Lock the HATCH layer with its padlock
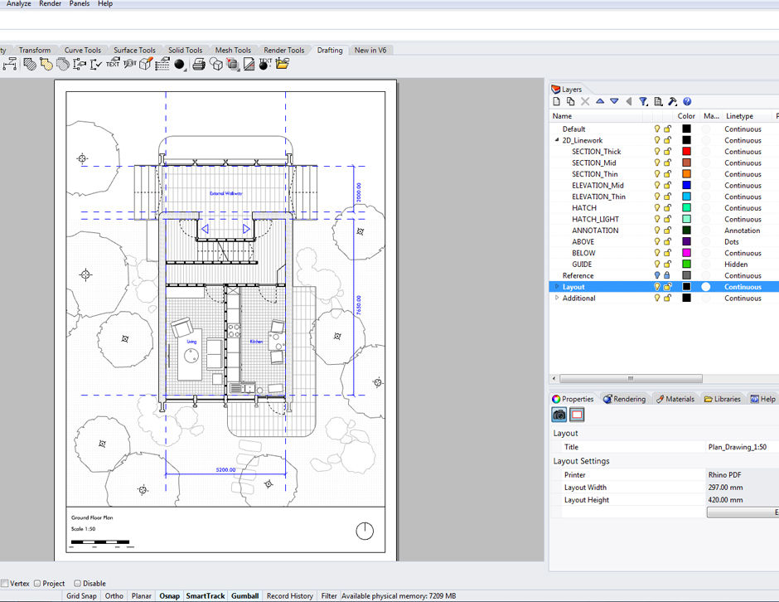This screenshot has height=602, width=779. (667, 208)
